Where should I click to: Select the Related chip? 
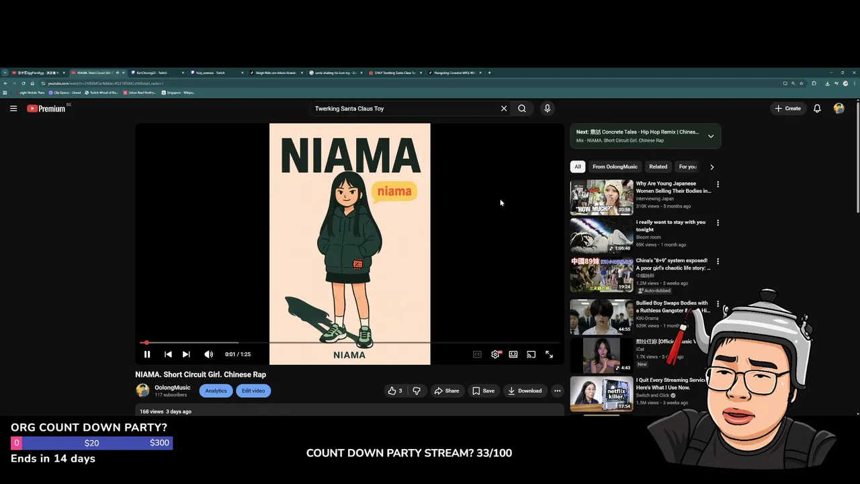[658, 167]
